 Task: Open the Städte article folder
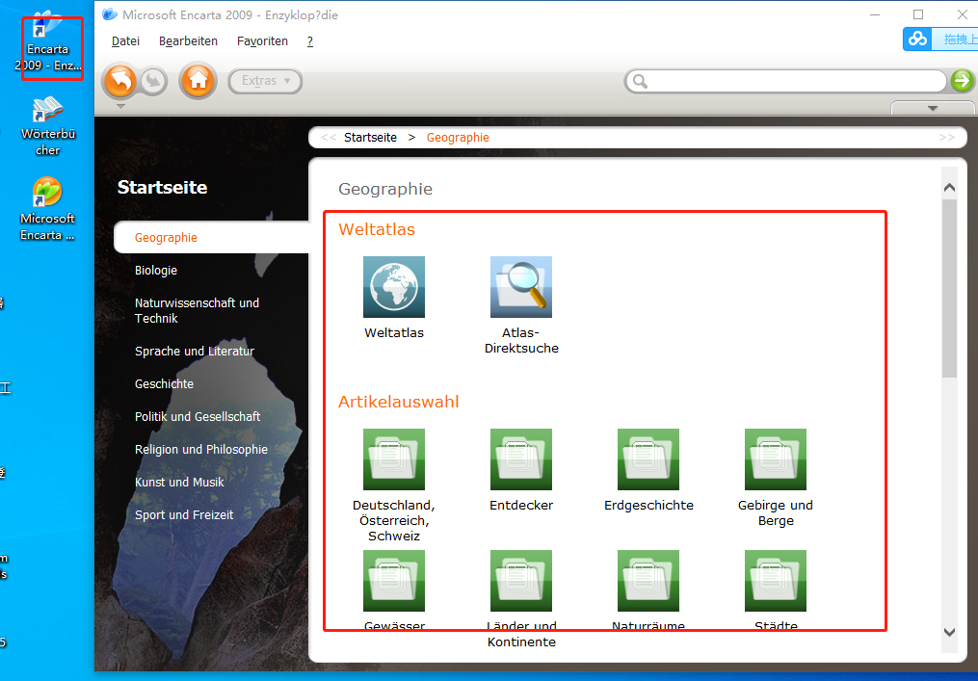(x=776, y=581)
